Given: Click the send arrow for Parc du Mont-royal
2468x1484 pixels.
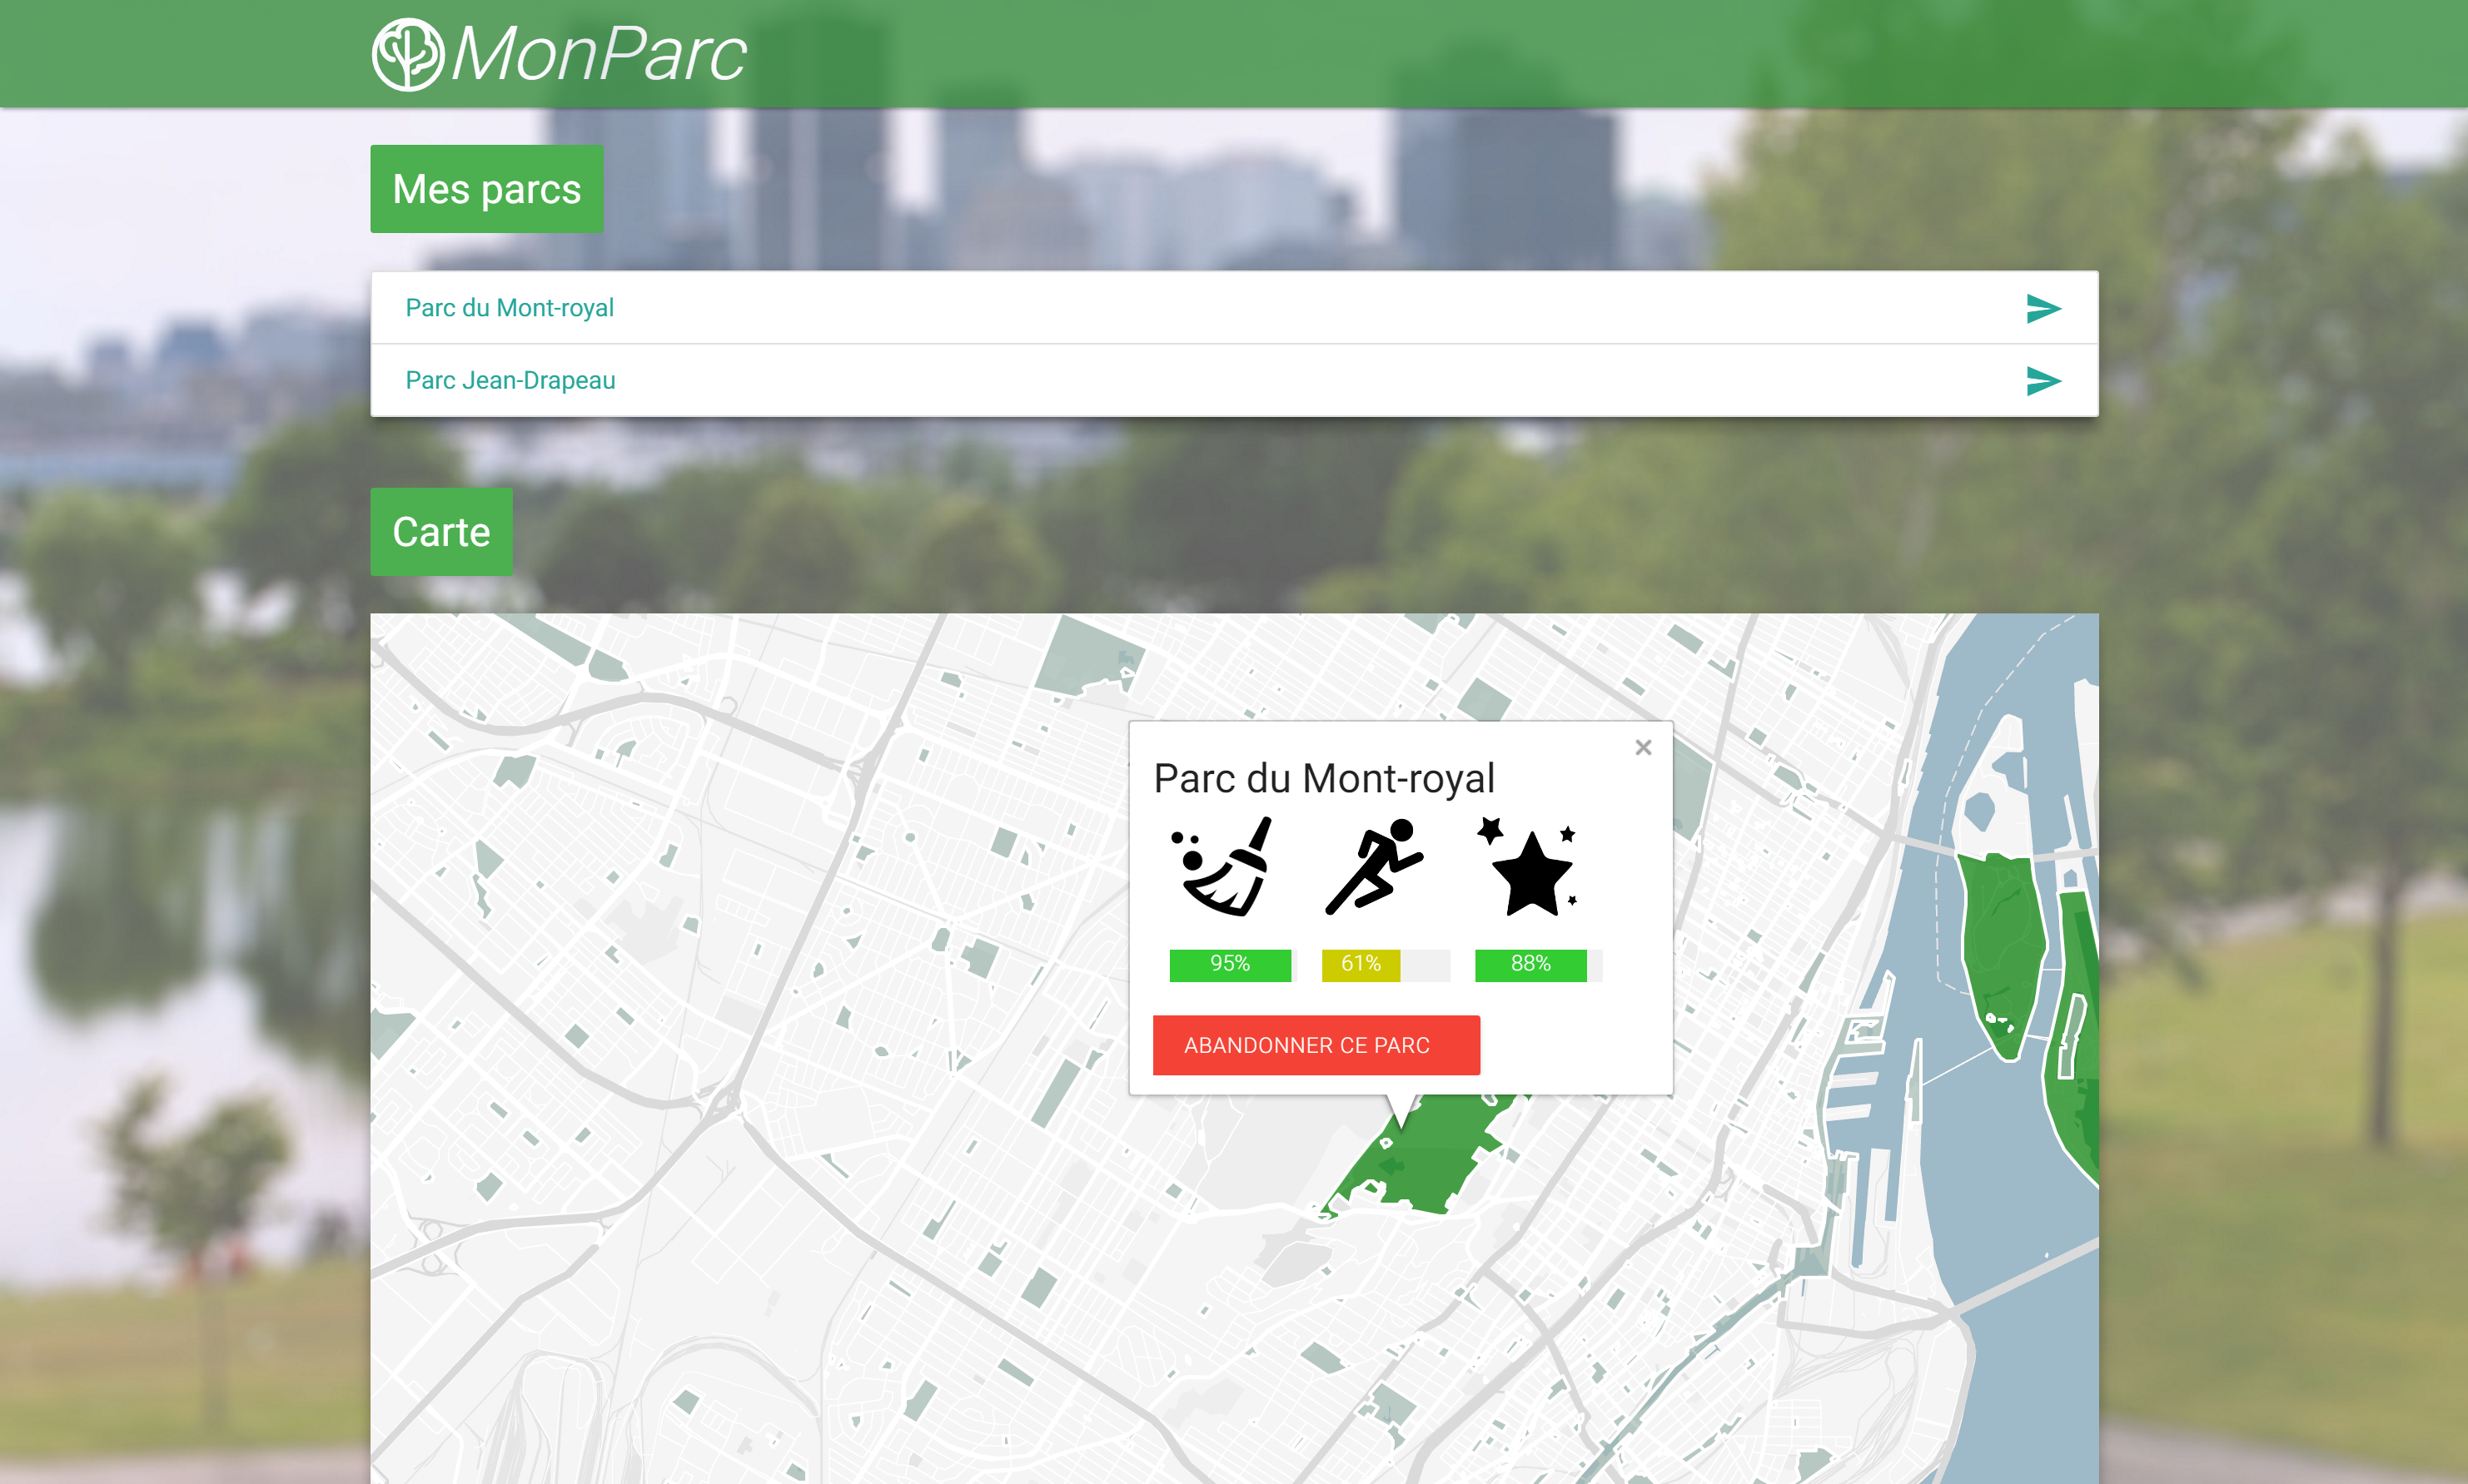Looking at the screenshot, I should 2042,308.
